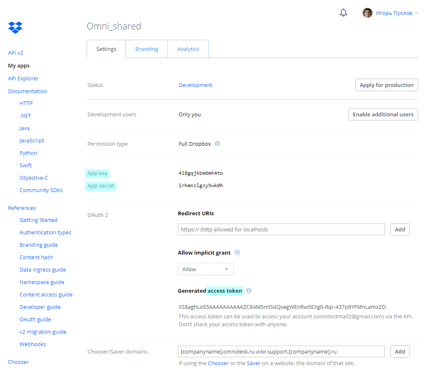
Task: Click the App key value 4l8gqjkbm6mh4to
Action: tap(201, 173)
